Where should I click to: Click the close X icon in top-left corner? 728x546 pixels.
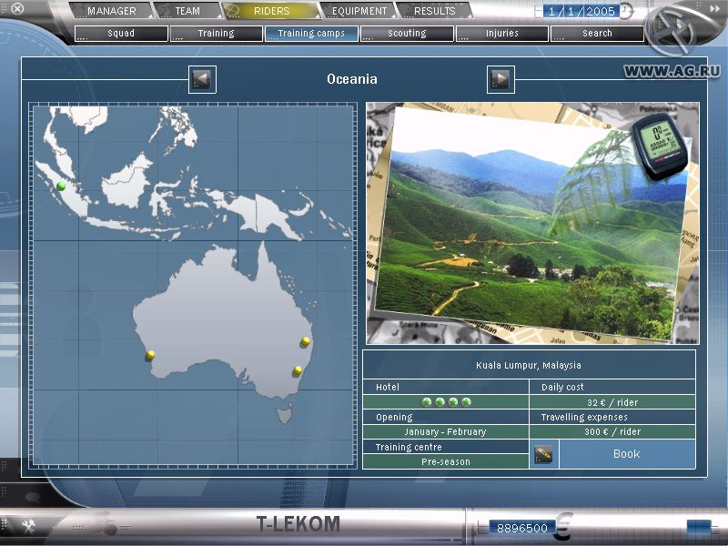[17, 8]
